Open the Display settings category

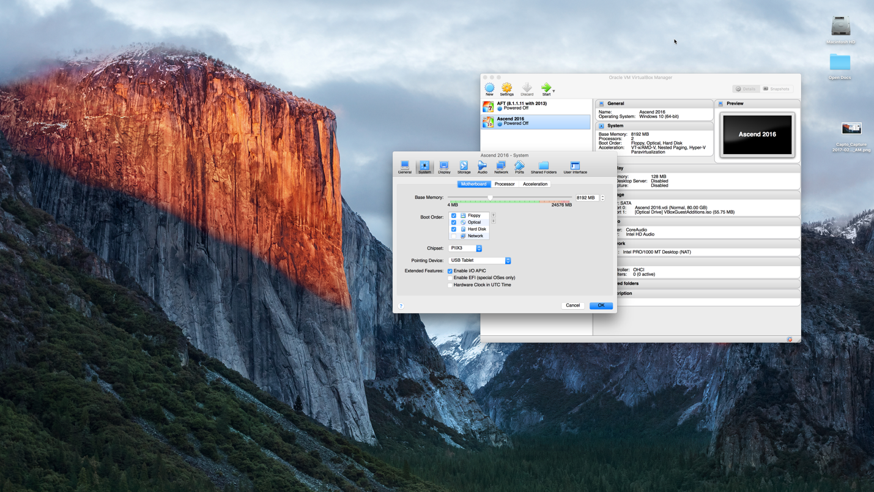[444, 167]
